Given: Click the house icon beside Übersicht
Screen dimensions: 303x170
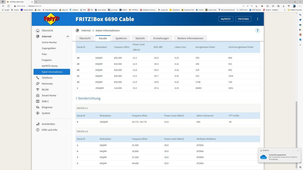Looking at the screenshot, I should pyautogui.click(x=38, y=31).
